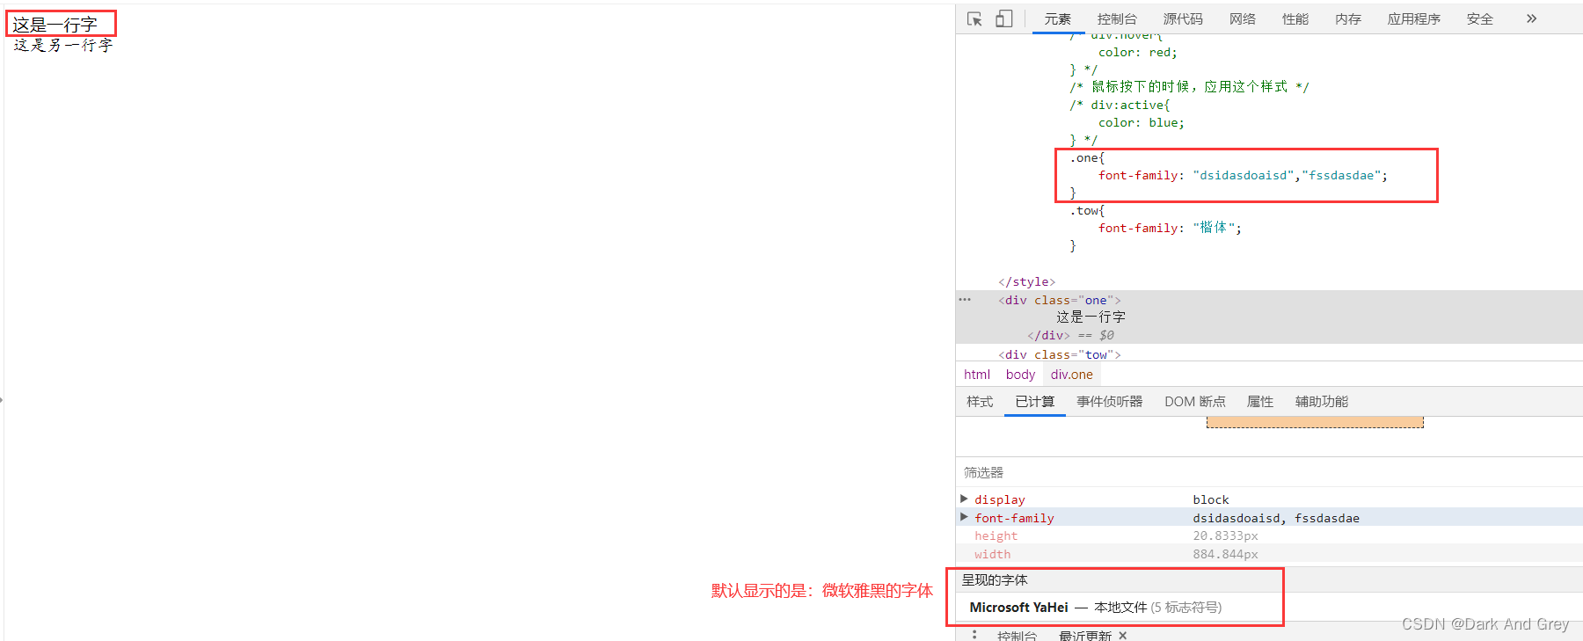The width and height of the screenshot is (1583, 641).
Task: Switch to the 属性 pane tab
Action: point(1260,402)
